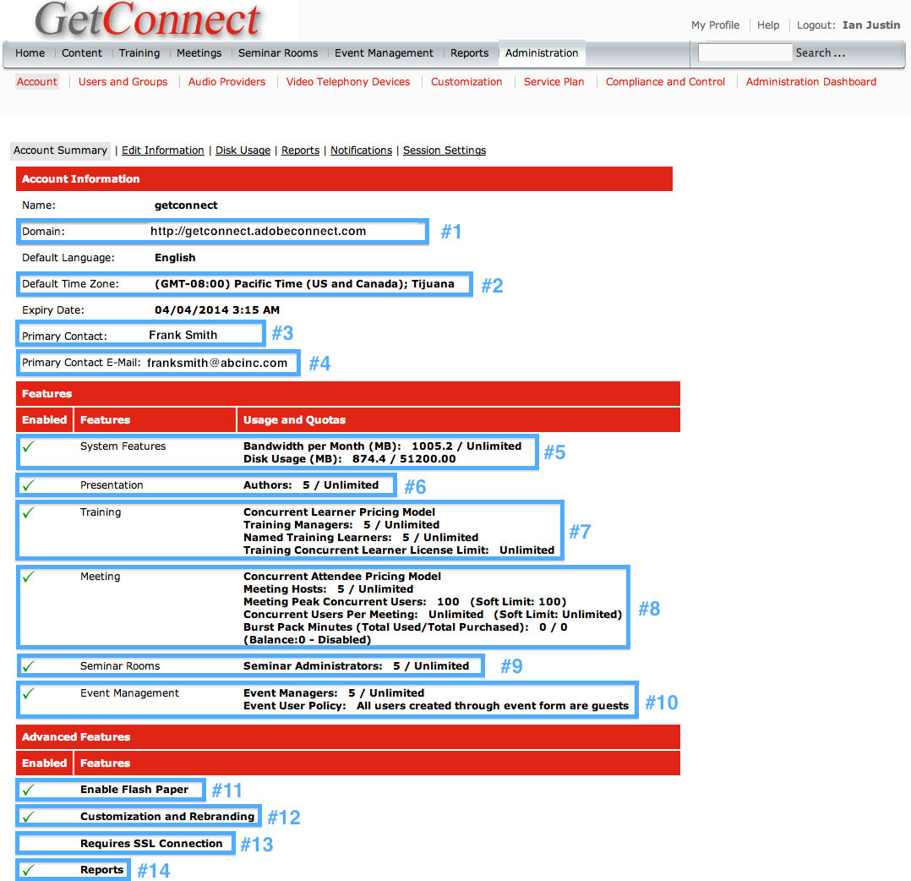Click Event Managers 5 / Unlimited text
Image resolution: width=911 pixels, height=881 pixels.
click(x=334, y=693)
